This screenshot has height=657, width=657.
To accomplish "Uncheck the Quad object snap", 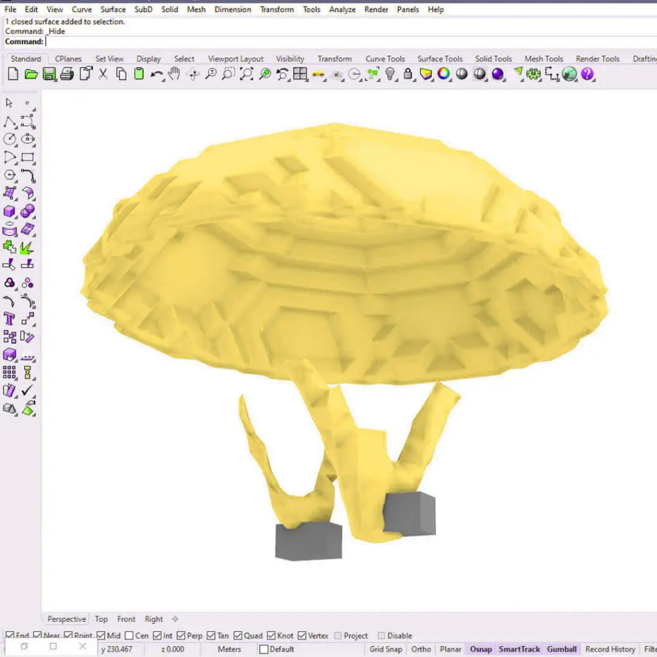I will [x=239, y=636].
